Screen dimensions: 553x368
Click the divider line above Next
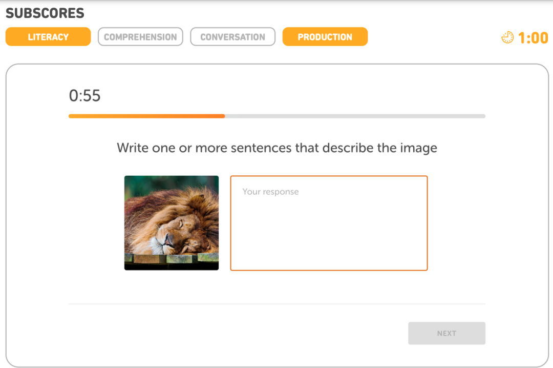pyautogui.click(x=276, y=304)
